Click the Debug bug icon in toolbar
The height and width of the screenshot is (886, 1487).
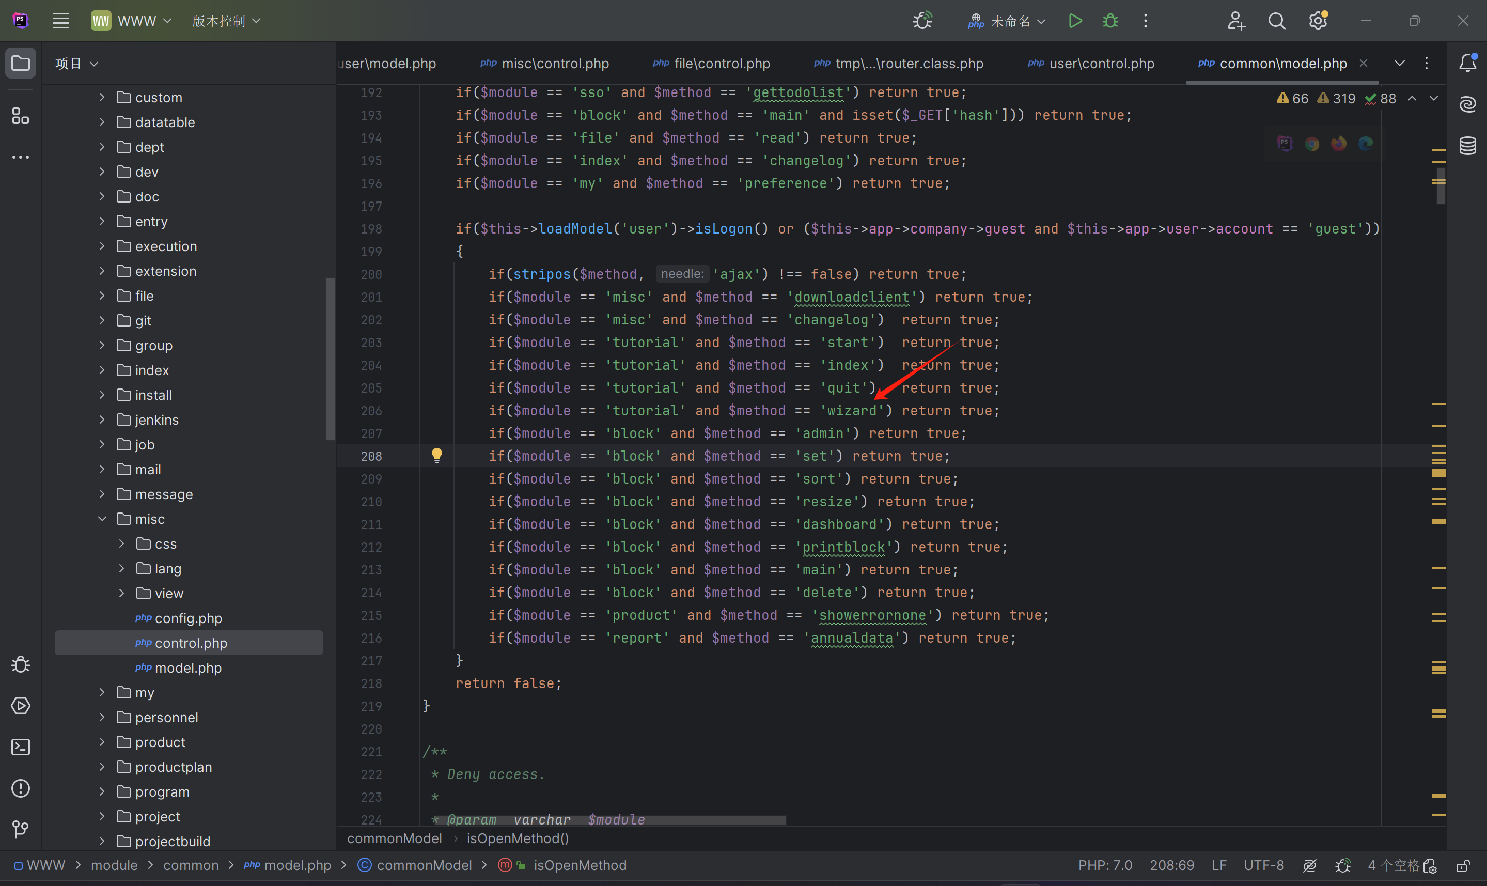(x=1110, y=21)
